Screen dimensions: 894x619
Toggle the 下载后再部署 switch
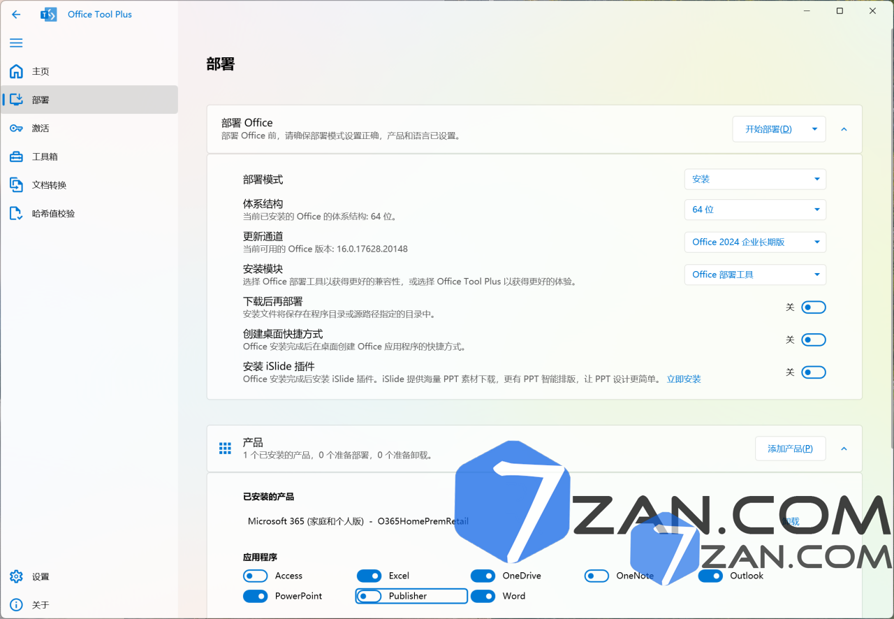[x=814, y=307]
